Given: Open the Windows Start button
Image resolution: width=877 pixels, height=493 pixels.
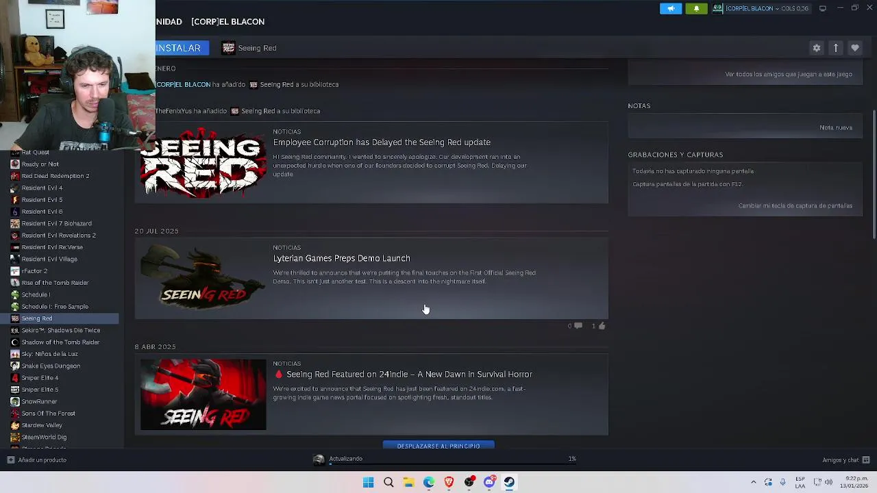Looking at the screenshot, I should [368, 482].
